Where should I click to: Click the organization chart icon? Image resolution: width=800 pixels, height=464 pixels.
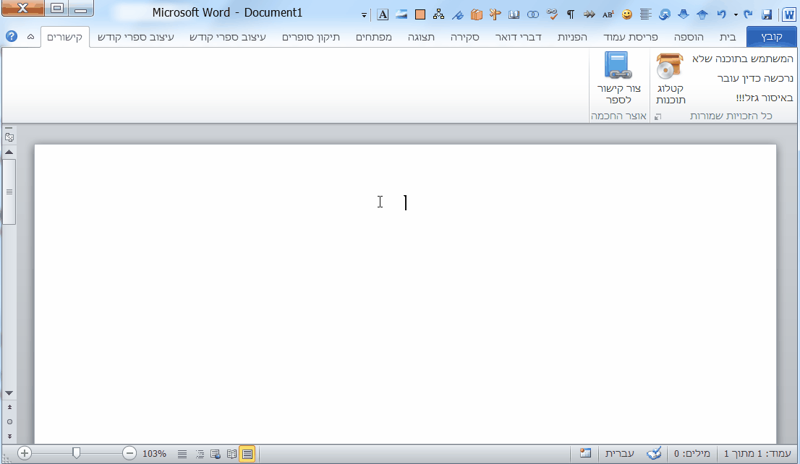tap(438, 14)
